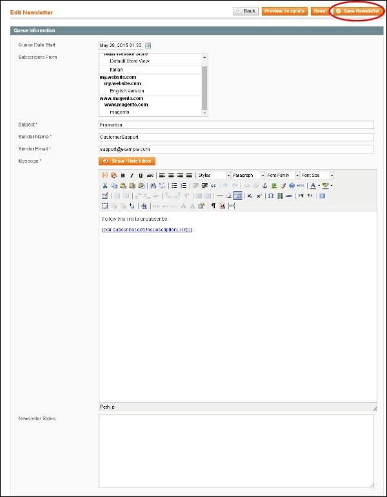Align text right
Viewport: 387px width, 497px height.
pyautogui.click(x=180, y=176)
